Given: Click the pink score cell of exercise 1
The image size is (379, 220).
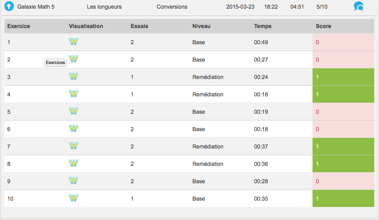Looking at the screenshot, I should click(x=343, y=42).
